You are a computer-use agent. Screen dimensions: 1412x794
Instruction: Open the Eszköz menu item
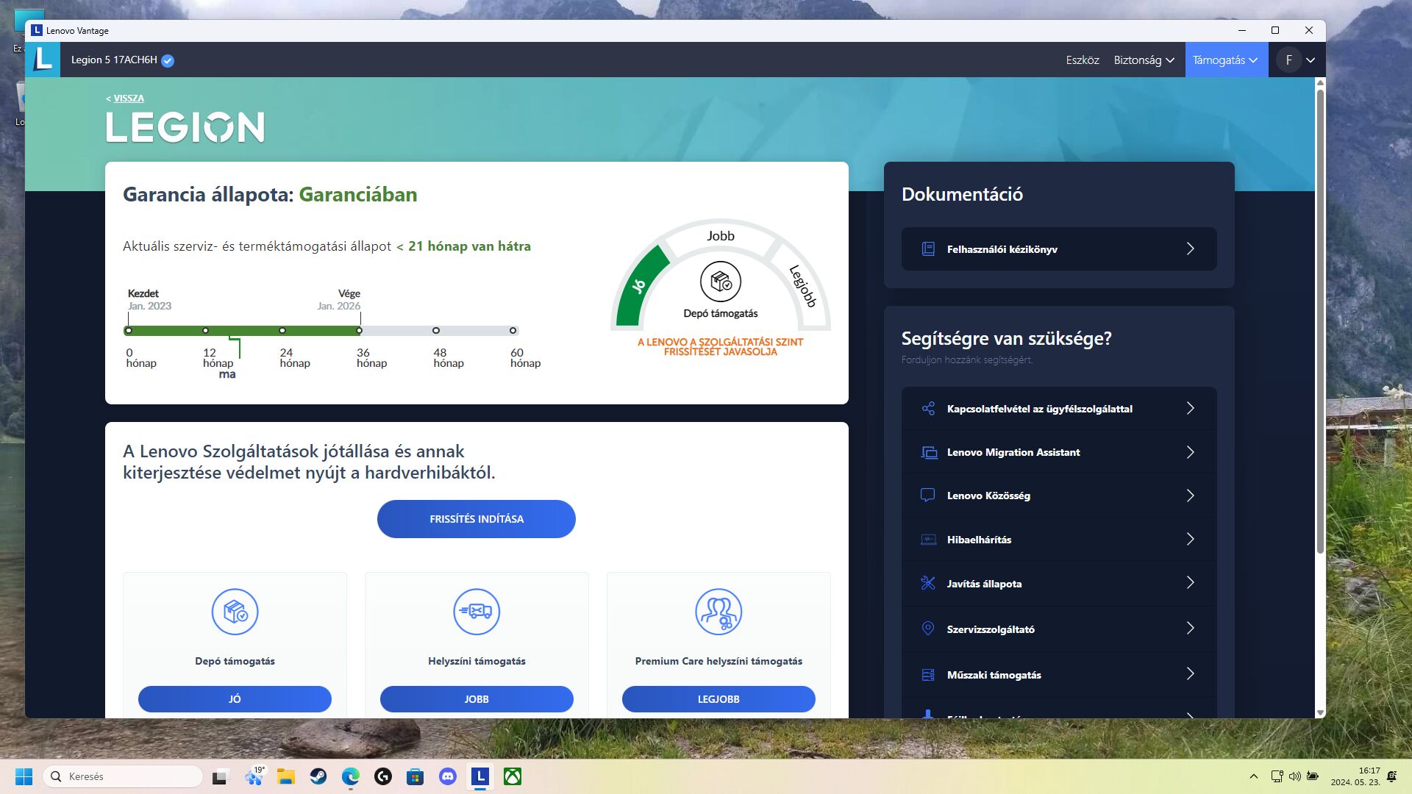point(1082,60)
